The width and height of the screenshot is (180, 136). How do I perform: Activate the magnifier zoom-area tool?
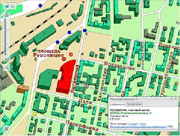(7, 68)
